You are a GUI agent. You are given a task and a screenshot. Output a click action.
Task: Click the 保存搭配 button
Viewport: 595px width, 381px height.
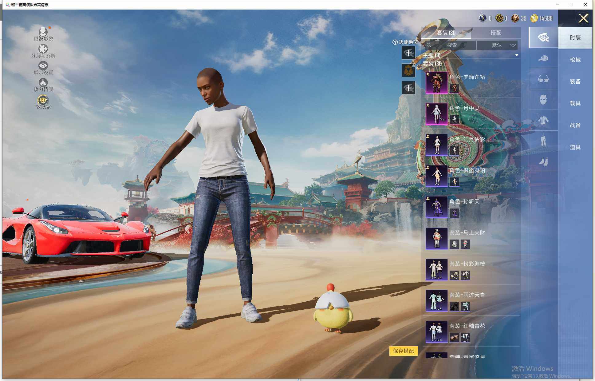point(403,351)
